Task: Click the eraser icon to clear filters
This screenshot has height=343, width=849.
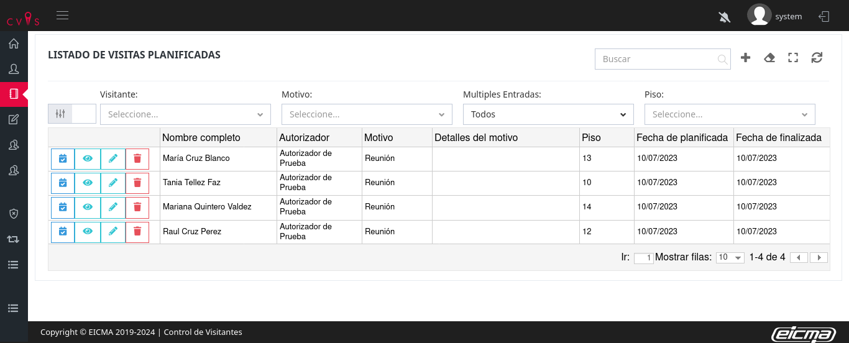Action: pos(769,58)
